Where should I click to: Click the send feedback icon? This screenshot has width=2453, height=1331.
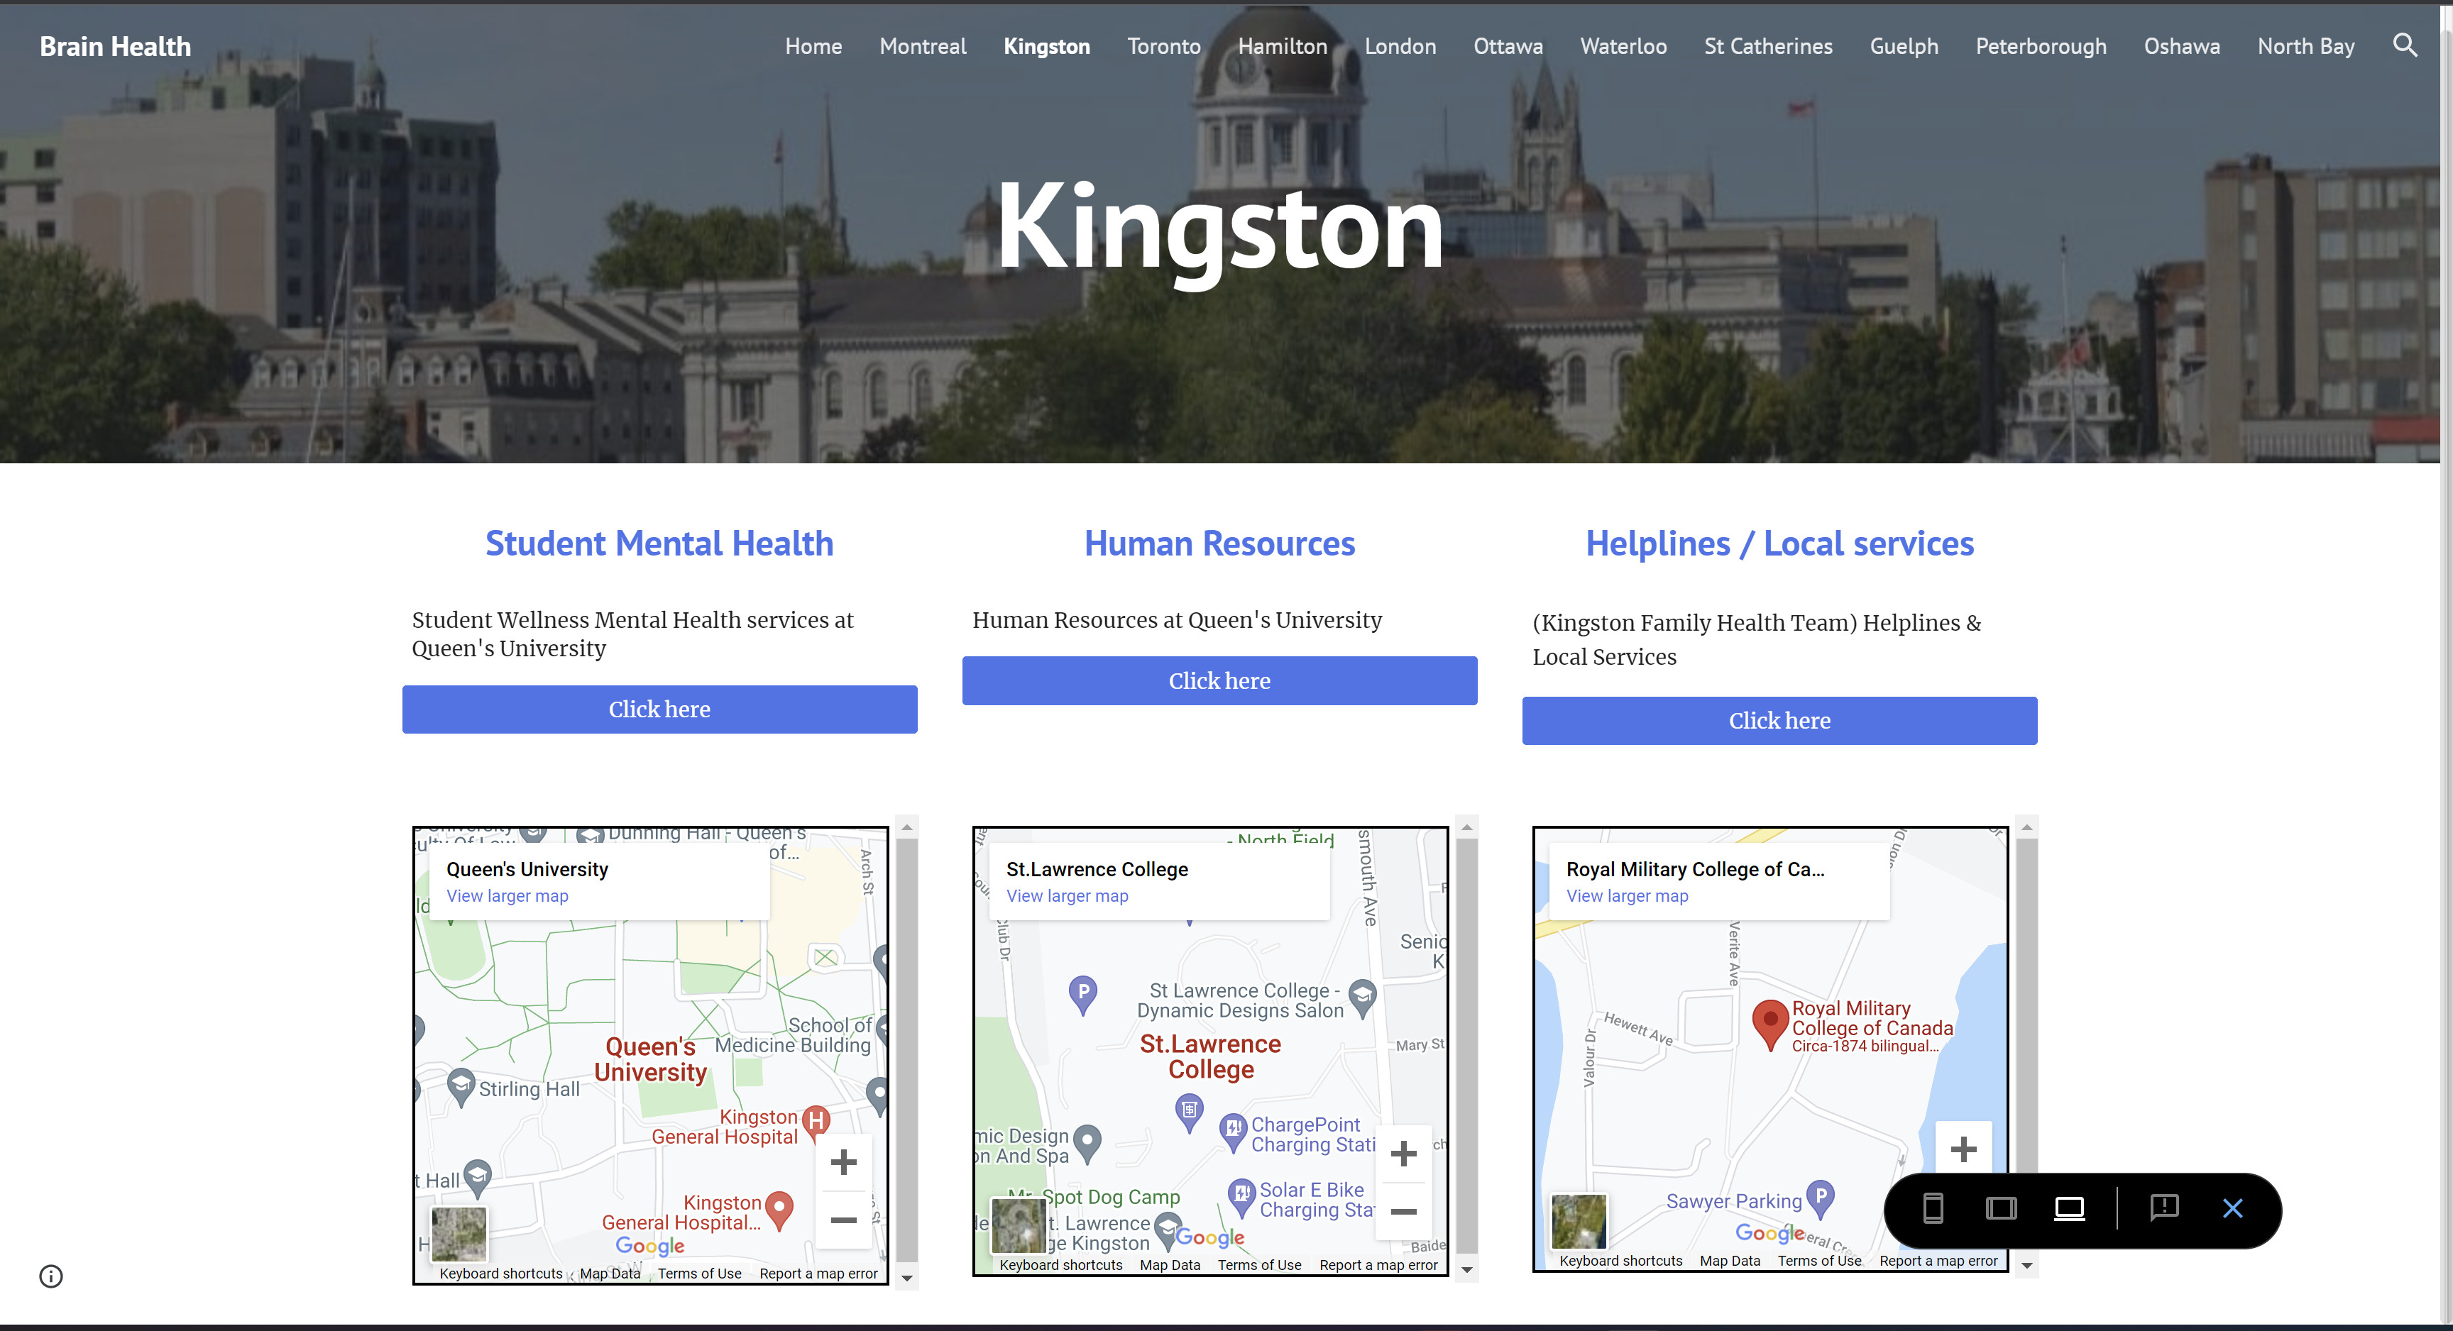coord(2163,1208)
